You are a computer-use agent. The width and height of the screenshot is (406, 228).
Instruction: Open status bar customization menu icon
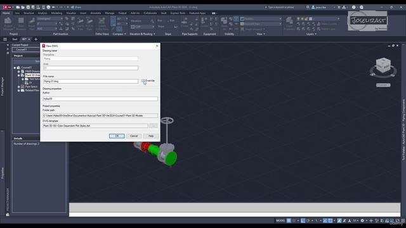(403, 220)
